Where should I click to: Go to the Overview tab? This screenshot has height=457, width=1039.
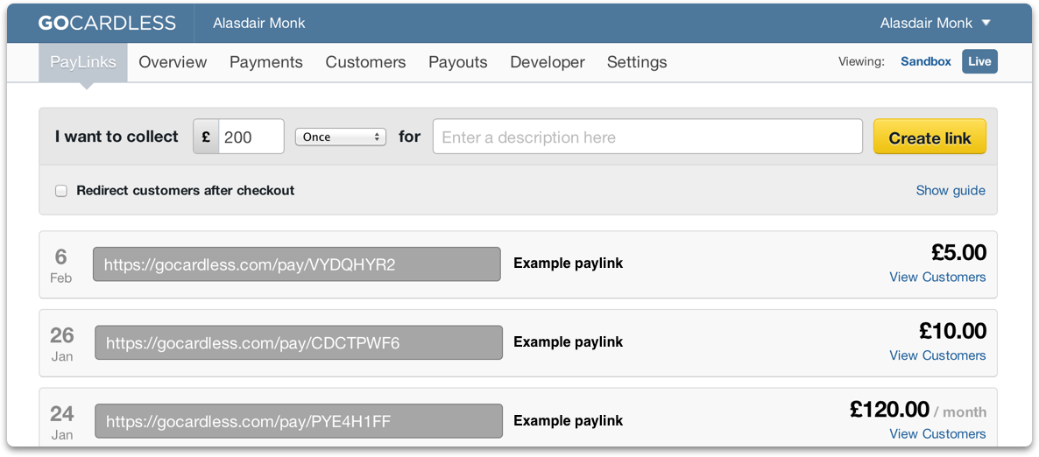pyautogui.click(x=173, y=62)
